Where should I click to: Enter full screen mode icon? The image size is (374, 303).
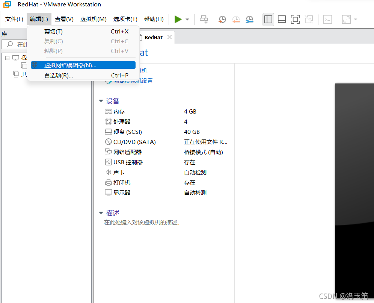point(295,19)
